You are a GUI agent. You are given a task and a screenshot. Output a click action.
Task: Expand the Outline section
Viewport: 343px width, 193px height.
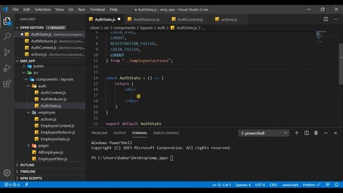point(50,165)
